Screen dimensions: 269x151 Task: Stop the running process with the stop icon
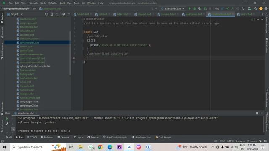click(x=210, y=8)
